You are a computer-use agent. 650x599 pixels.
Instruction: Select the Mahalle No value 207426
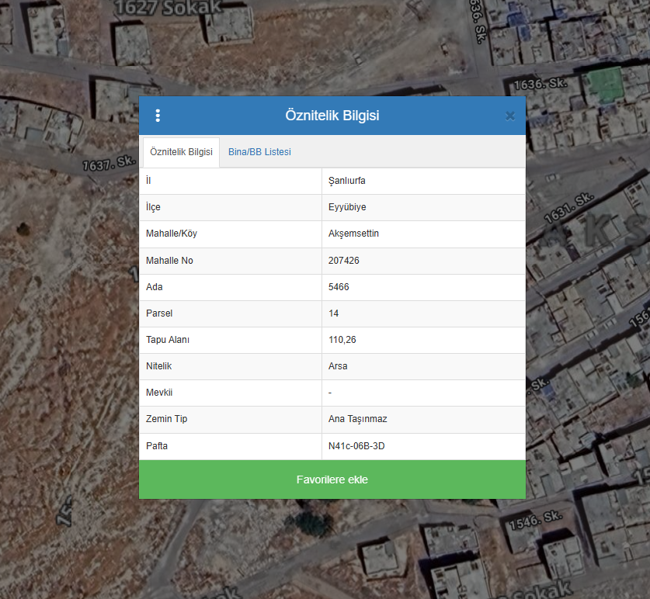(344, 261)
